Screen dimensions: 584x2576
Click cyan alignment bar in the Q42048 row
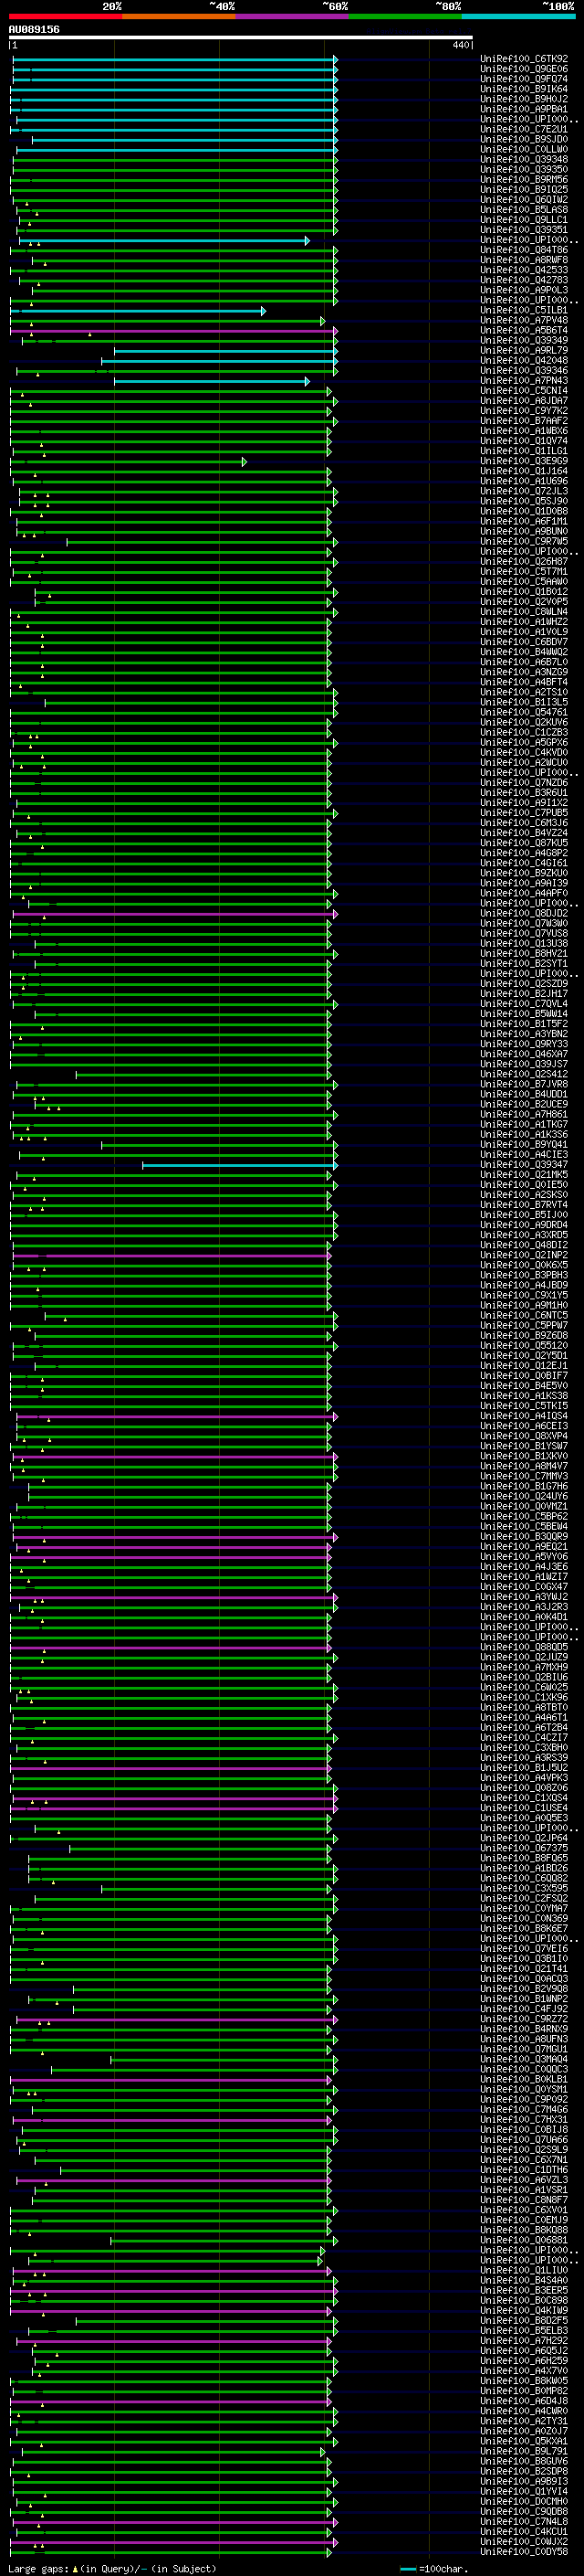tap(220, 361)
